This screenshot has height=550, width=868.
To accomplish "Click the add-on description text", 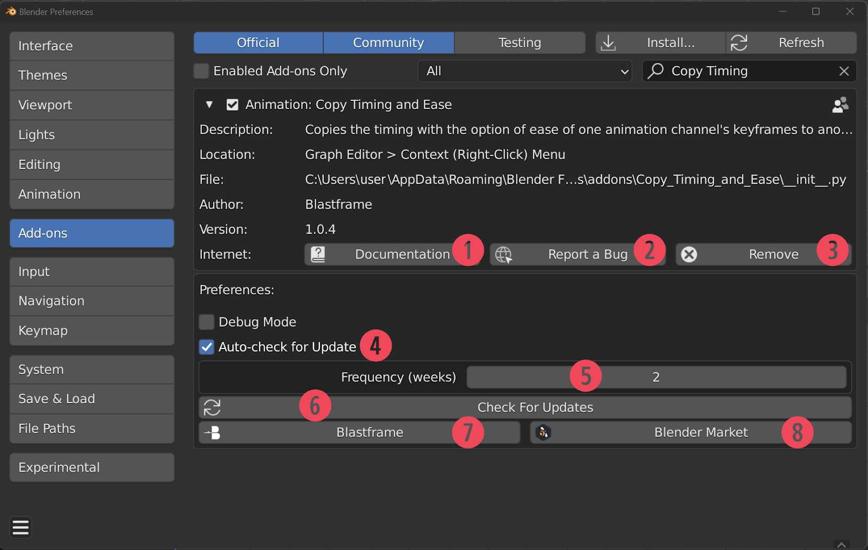I will (x=579, y=130).
